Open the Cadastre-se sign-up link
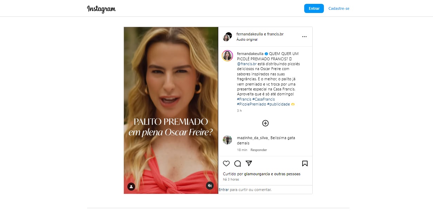 [x=339, y=8]
